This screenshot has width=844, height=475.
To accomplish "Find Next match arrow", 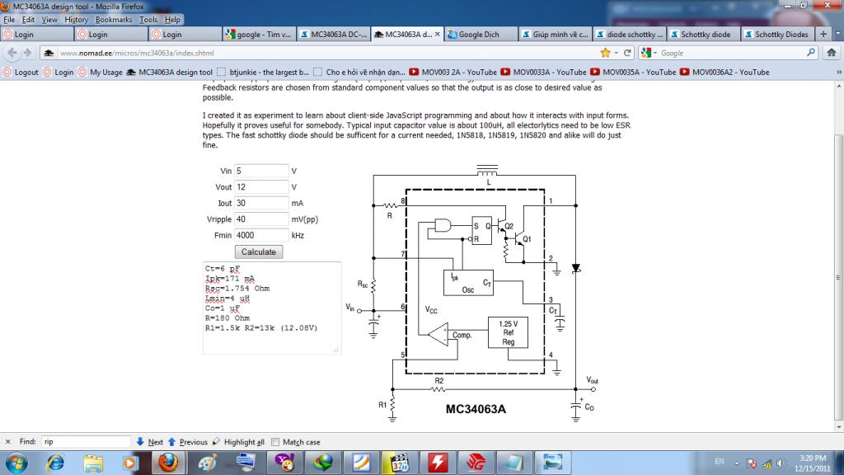I will pyautogui.click(x=149, y=442).
